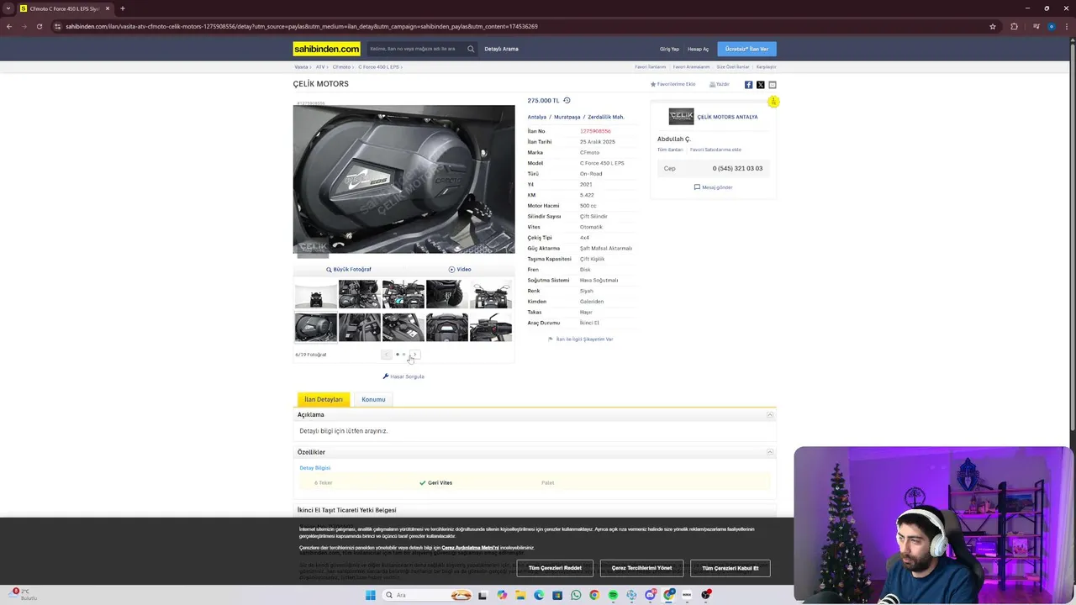Focus the listing search input field
The height and width of the screenshot is (605, 1076).
pos(416,49)
